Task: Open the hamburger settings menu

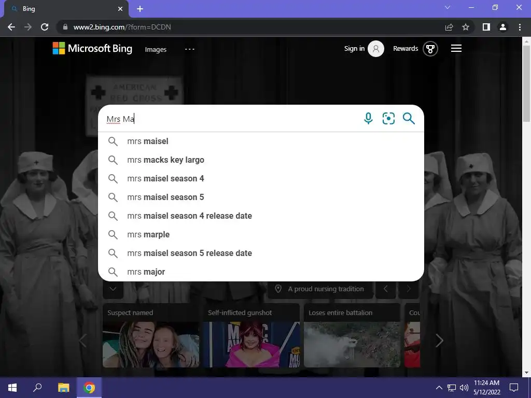Action: click(456, 48)
